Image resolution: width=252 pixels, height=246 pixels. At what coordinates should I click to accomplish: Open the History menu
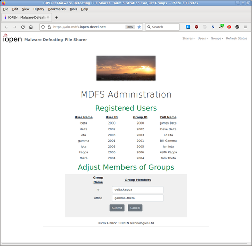click(39, 9)
